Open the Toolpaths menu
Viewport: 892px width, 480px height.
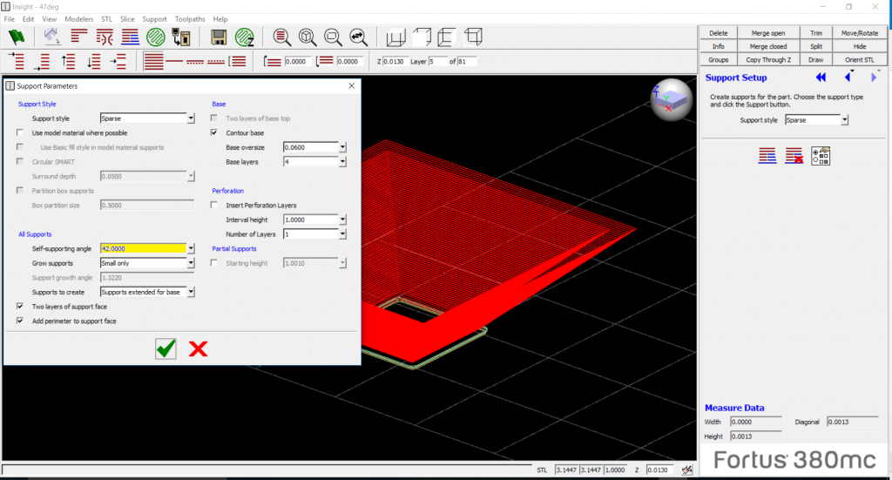click(x=188, y=18)
